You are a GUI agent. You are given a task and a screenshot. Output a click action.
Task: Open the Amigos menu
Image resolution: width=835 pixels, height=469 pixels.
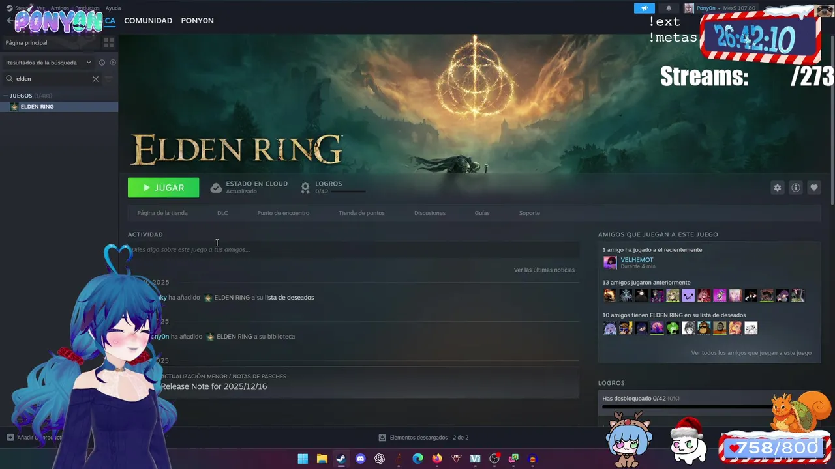point(60,8)
